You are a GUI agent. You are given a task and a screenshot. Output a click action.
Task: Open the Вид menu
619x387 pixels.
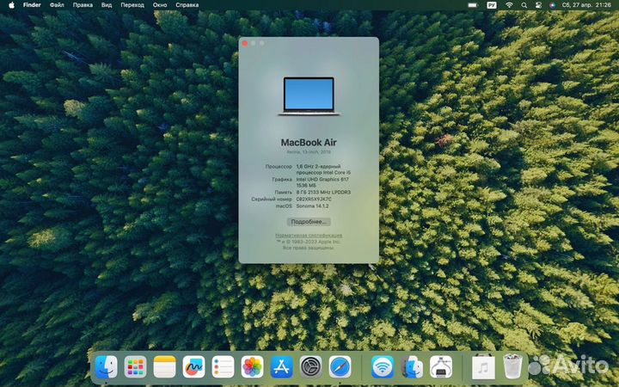tap(107, 5)
